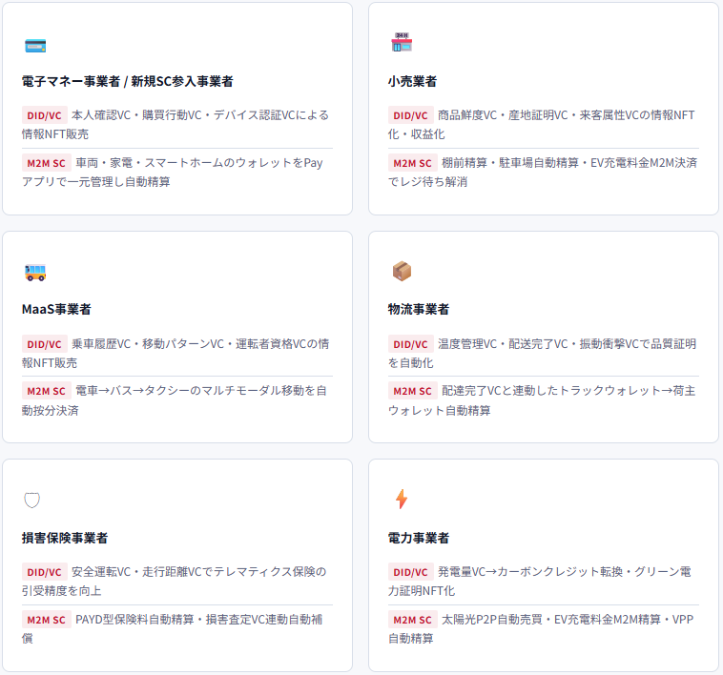Click the 物流事業者 heading

click(x=418, y=309)
